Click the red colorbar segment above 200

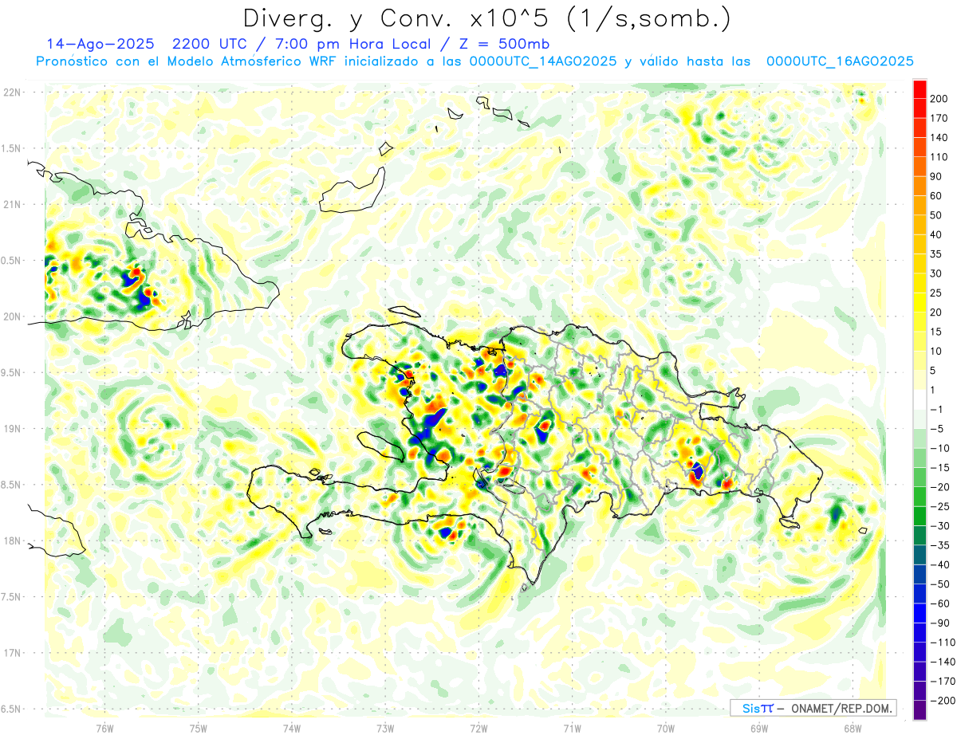coord(920,89)
